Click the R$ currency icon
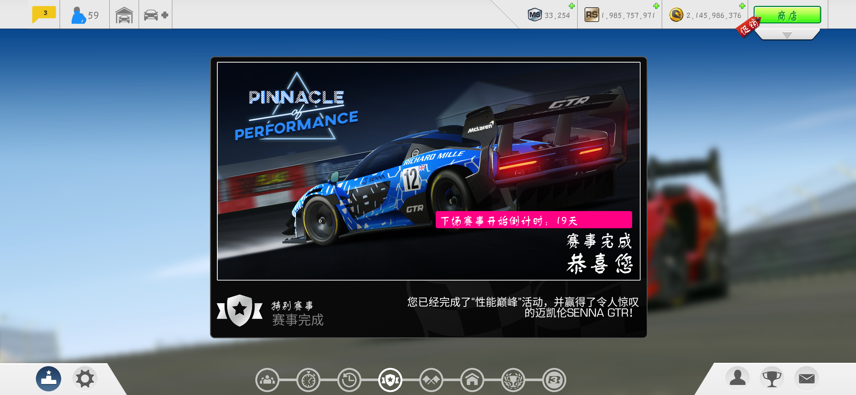 (592, 15)
